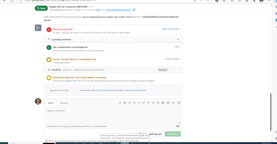277x144 pixels.
Task: Switch to the Preview tab
Action: [x=64, y=103]
